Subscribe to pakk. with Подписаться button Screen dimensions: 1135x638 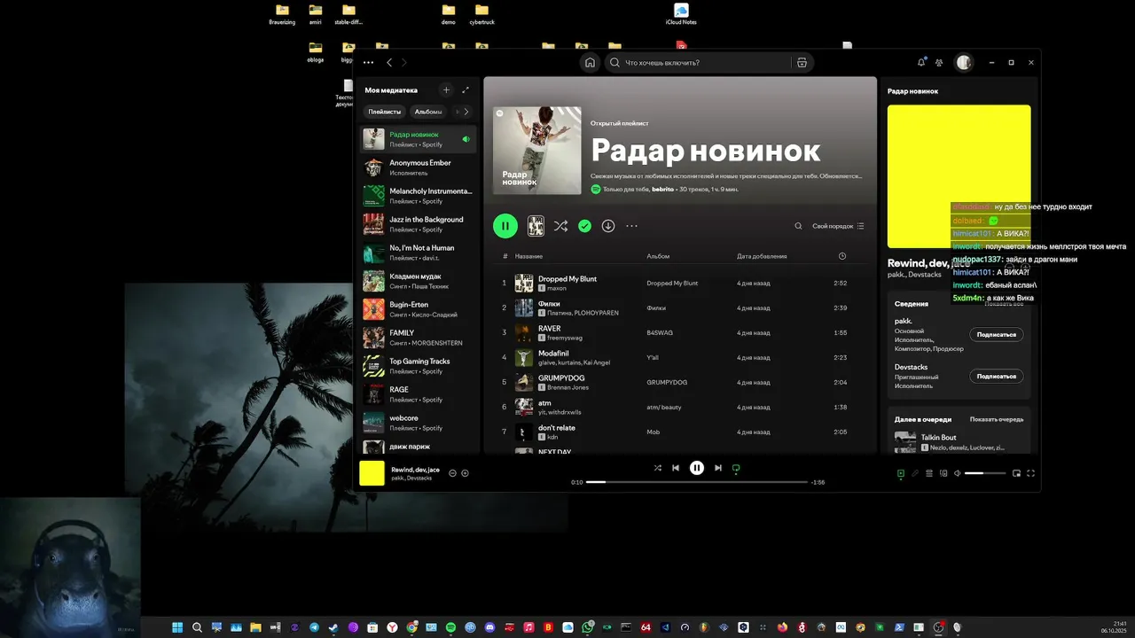pyautogui.click(x=996, y=334)
